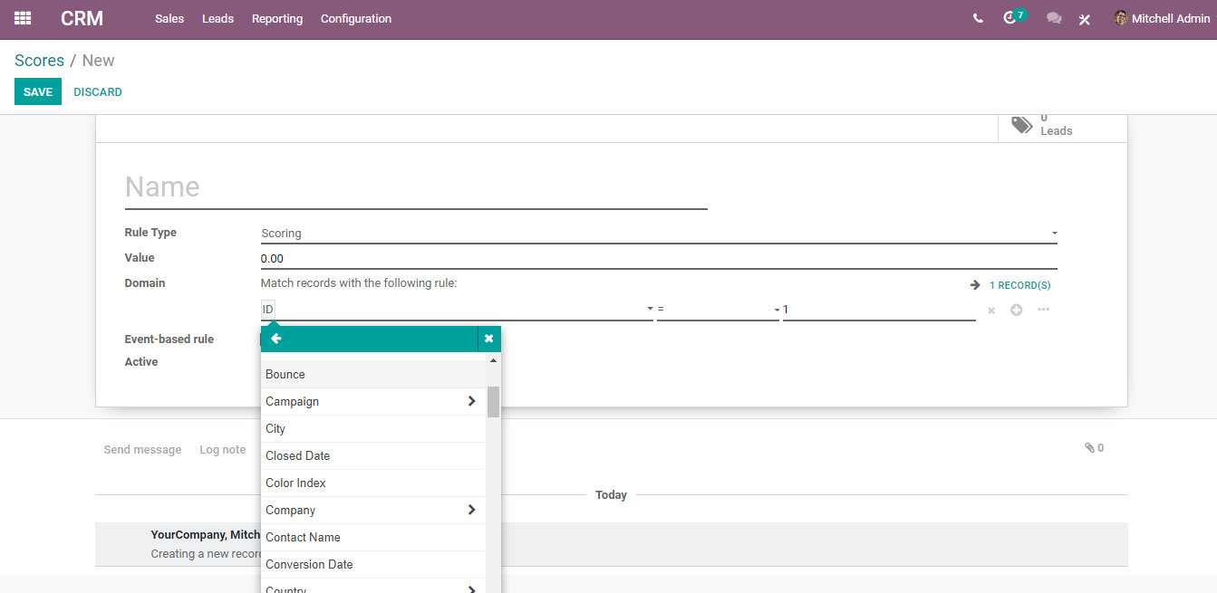Click the field list scrollbar up arrow

(x=493, y=360)
